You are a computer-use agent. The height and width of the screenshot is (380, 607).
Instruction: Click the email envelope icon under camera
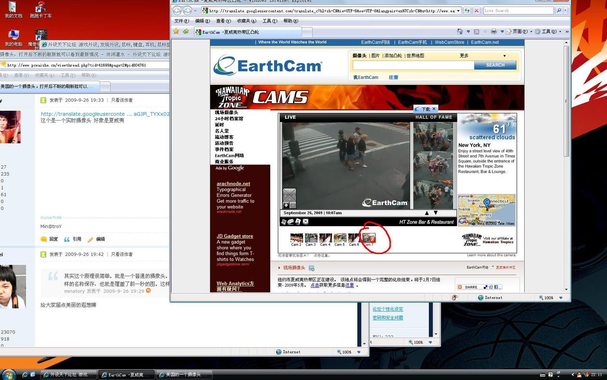(x=291, y=222)
